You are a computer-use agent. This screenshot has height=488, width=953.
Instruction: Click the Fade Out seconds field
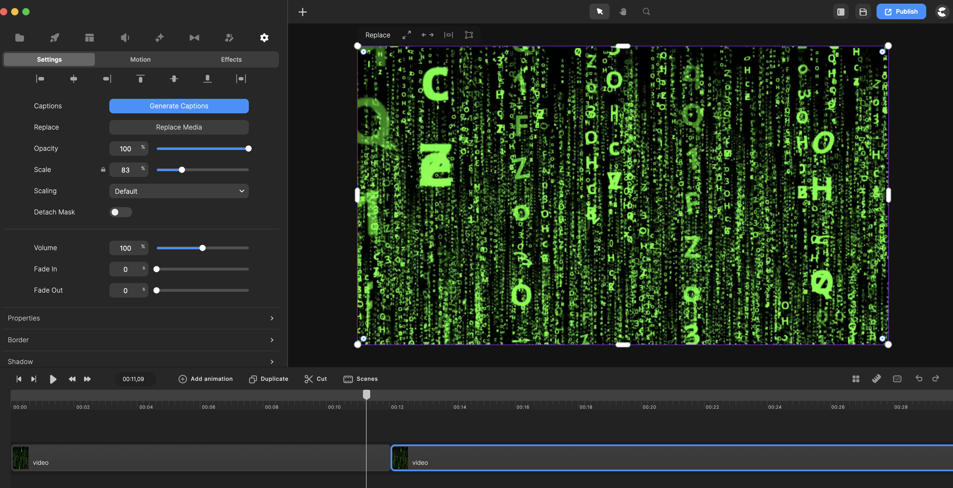[129, 290]
